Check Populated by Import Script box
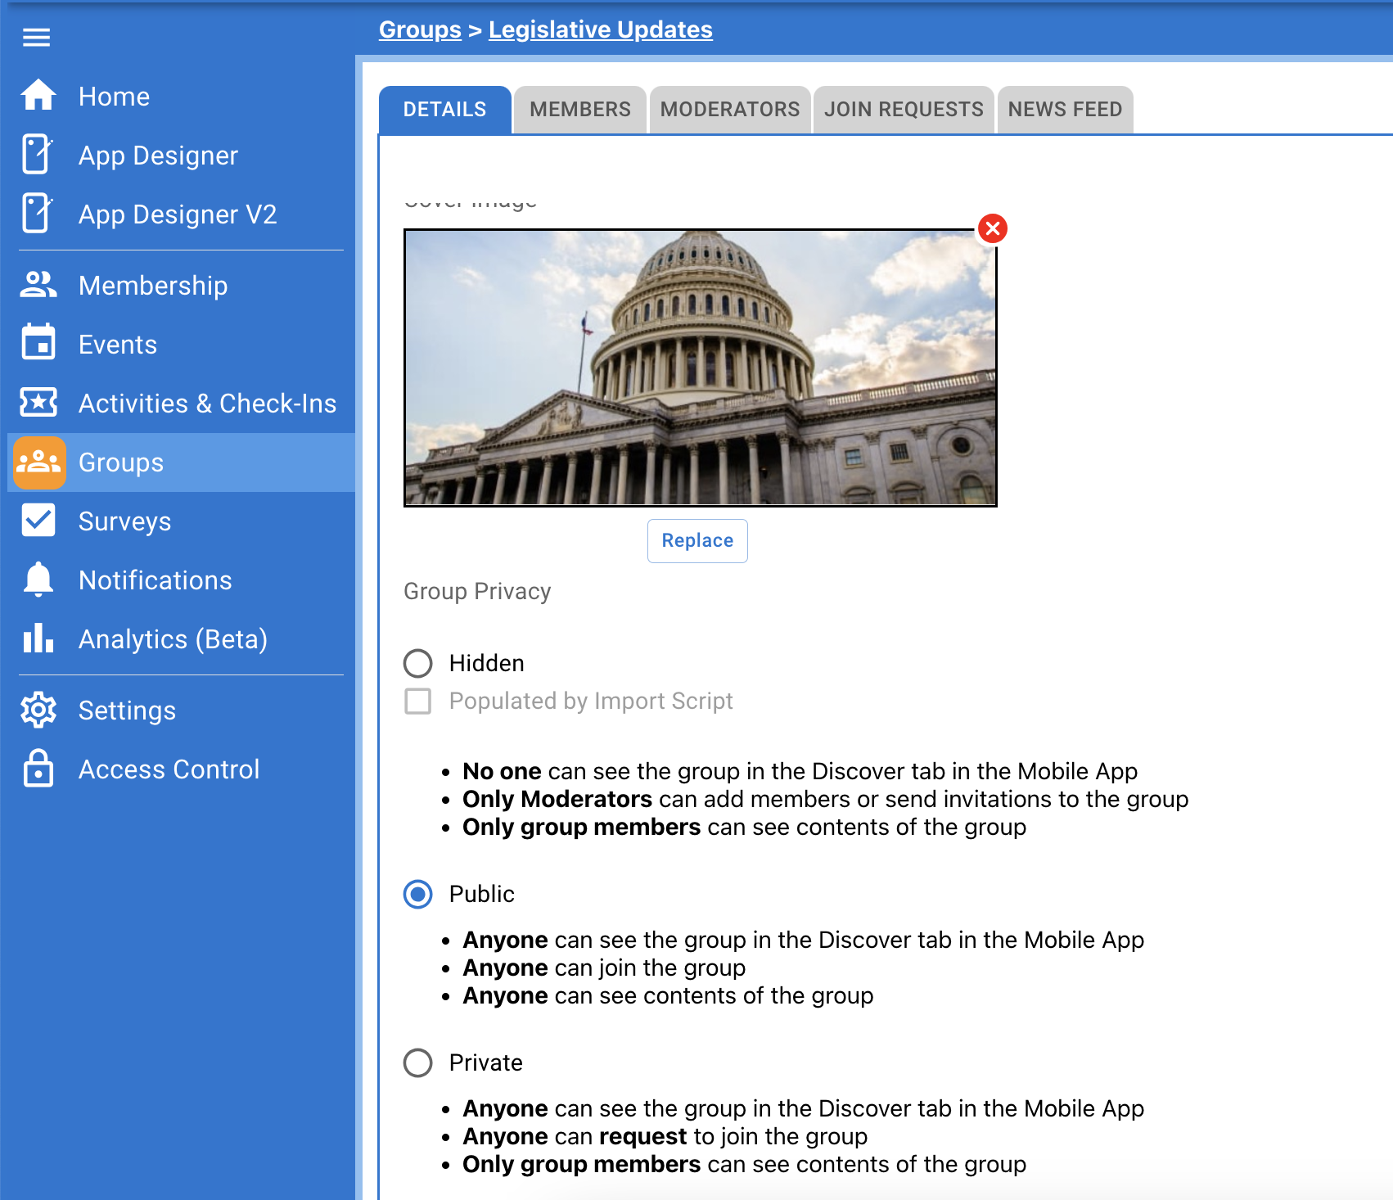Image resolution: width=1393 pixels, height=1200 pixels. (x=418, y=702)
